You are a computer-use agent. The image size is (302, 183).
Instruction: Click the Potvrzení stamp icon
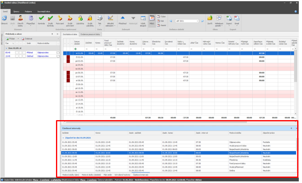60,18
